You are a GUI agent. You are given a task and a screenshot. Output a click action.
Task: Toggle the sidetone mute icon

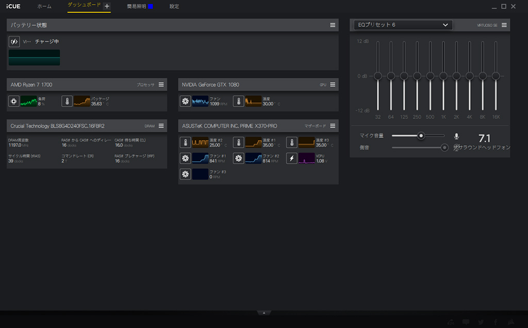[x=456, y=148]
